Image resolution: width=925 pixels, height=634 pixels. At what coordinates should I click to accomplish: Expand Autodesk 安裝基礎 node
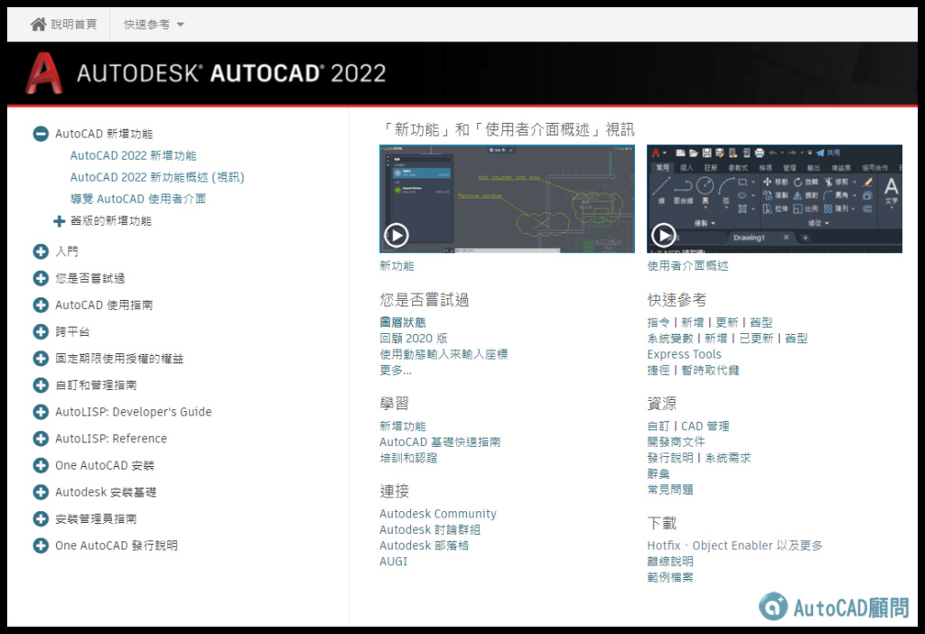41,492
